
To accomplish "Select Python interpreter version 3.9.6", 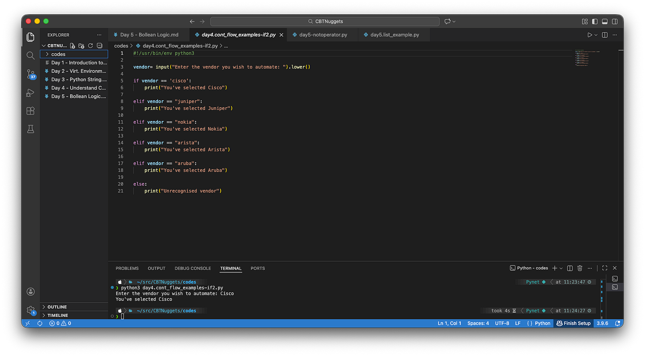I will [602, 323].
